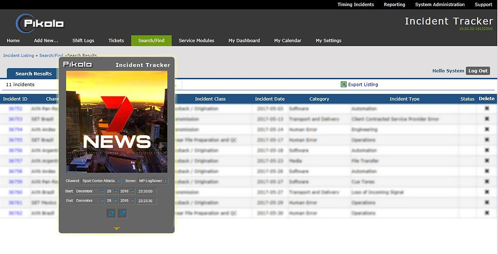Open Timing Incidents in the top bar

tap(355, 5)
